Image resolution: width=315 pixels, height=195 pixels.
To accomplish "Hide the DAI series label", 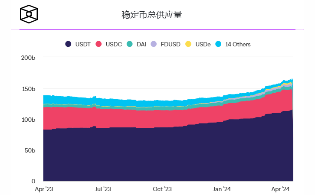I will pos(141,44).
